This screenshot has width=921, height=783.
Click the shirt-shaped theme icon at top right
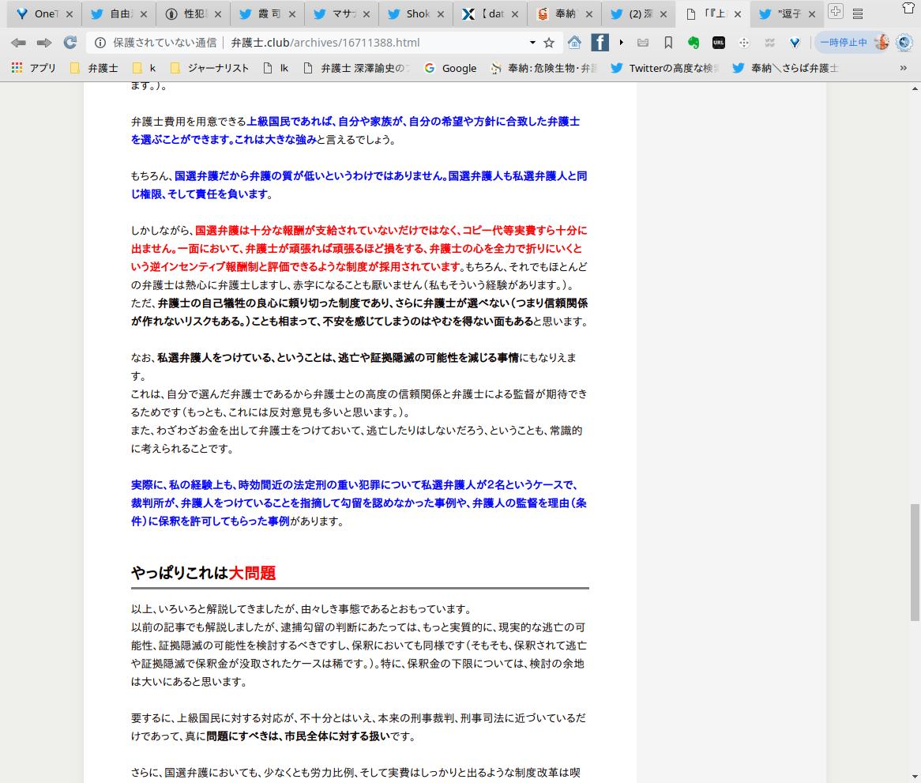pos(908,8)
